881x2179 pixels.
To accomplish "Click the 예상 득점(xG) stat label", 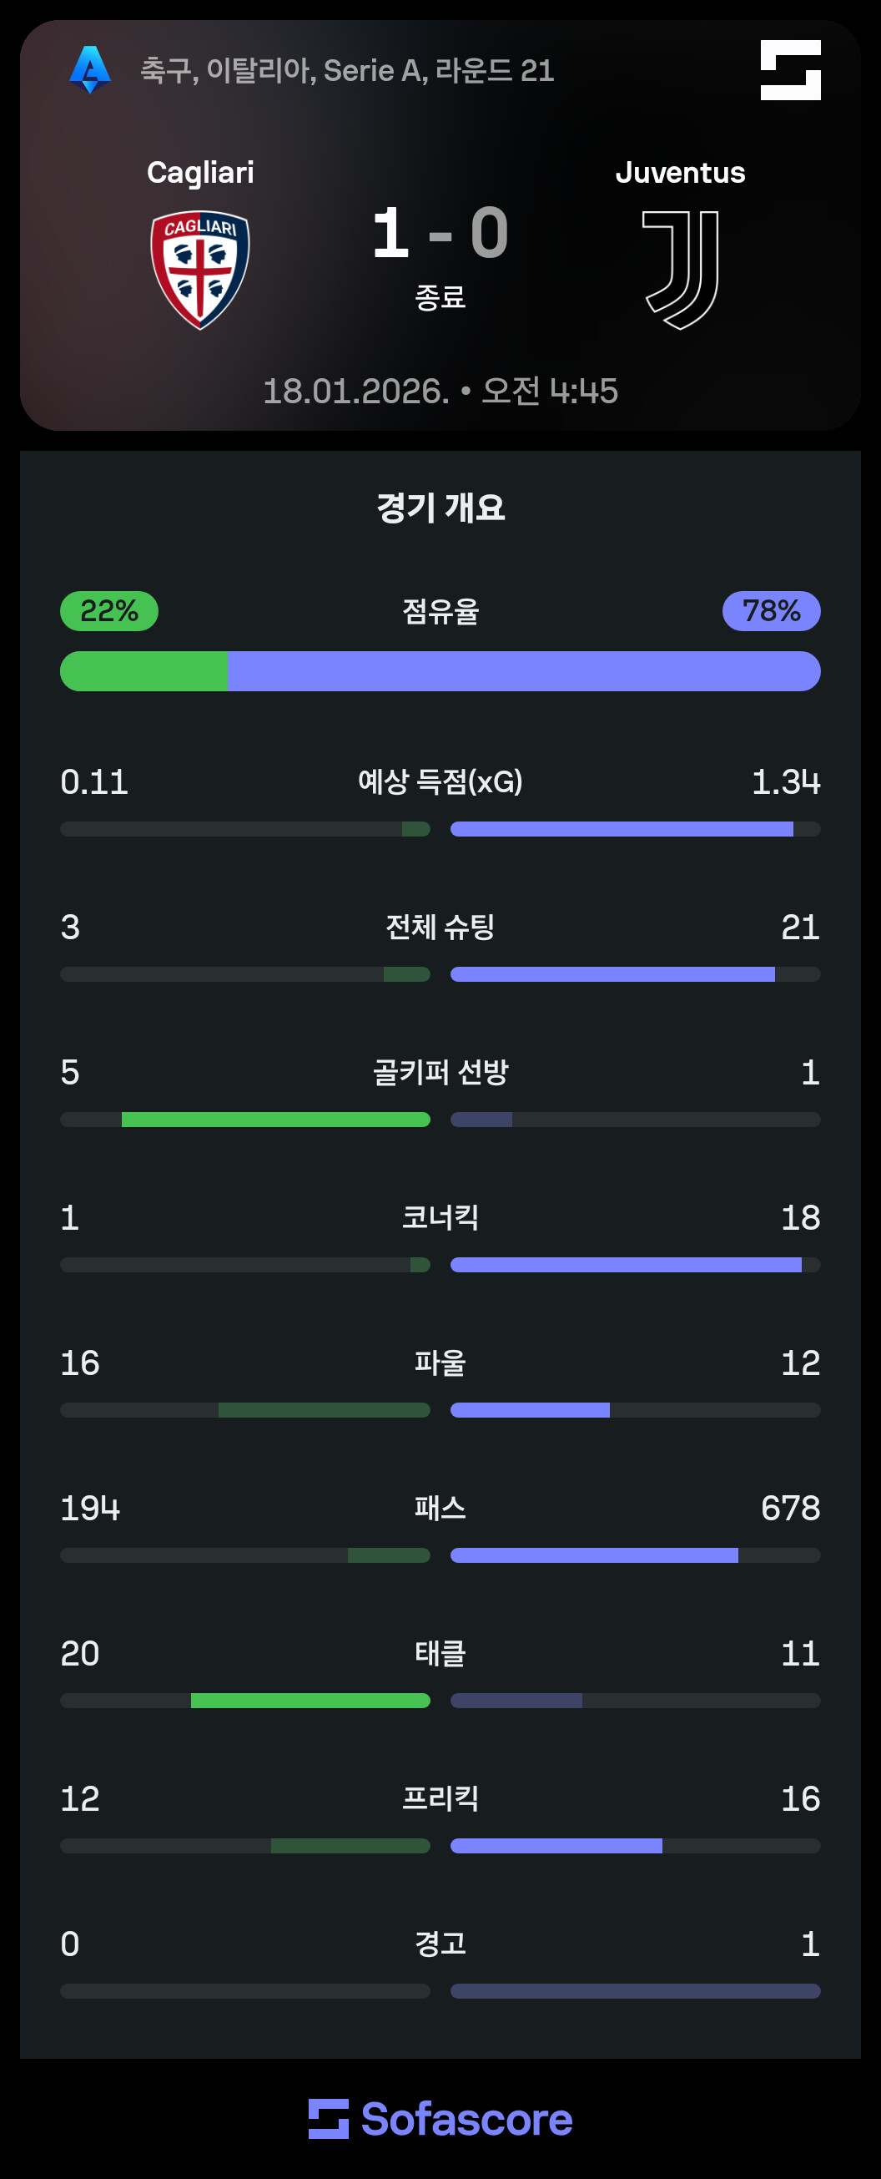I will pyautogui.click(x=440, y=781).
